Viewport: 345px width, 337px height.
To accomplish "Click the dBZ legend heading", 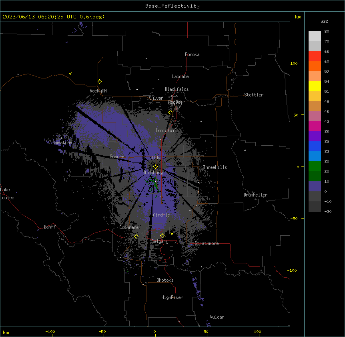I will click(324, 21).
